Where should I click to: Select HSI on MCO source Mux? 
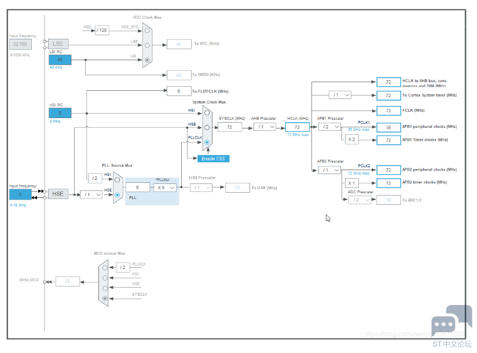click(105, 278)
